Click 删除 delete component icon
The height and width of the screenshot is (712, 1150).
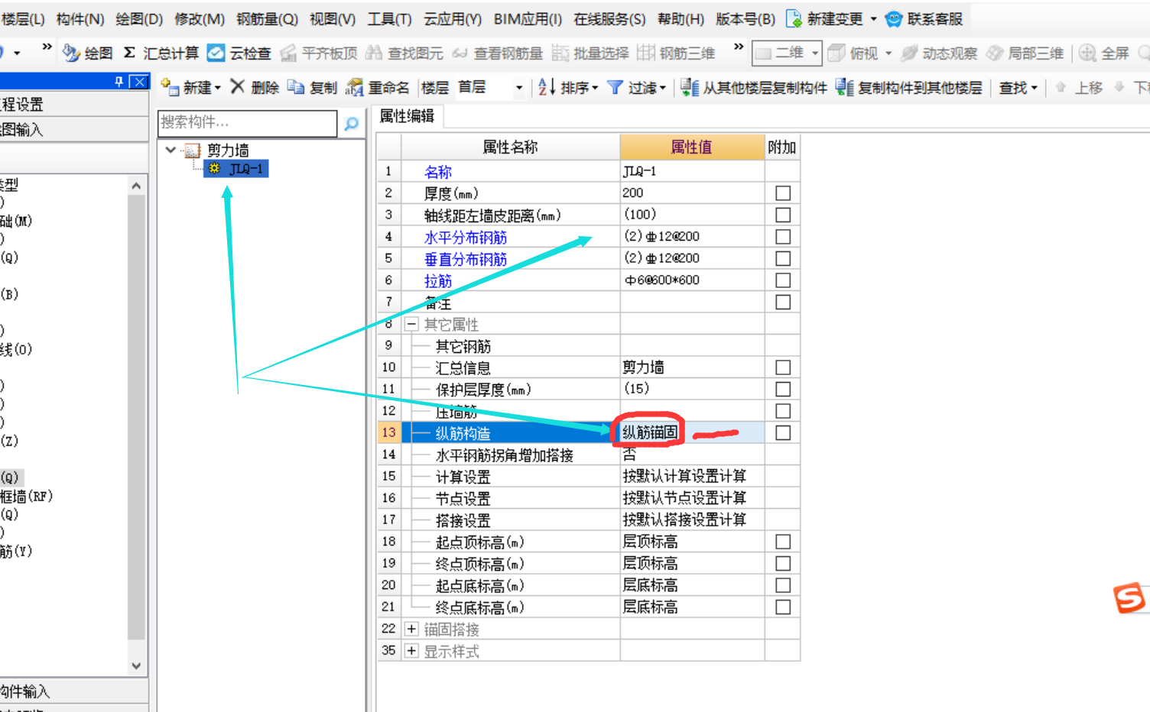click(x=238, y=87)
